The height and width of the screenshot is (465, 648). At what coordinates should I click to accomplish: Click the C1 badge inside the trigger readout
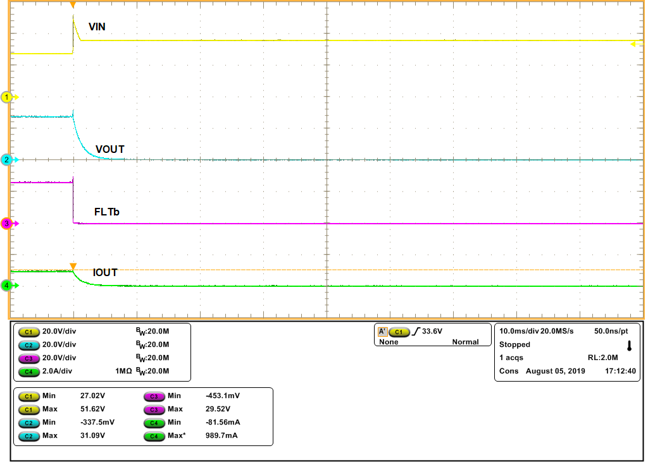[x=401, y=330]
